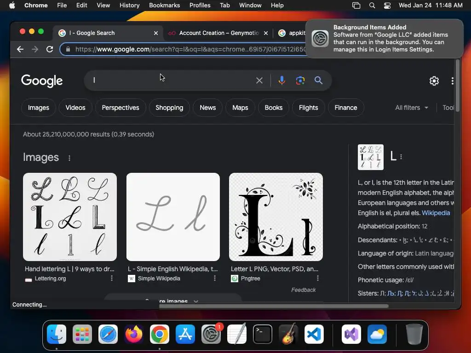Filter results by Finance
The height and width of the screenshot is (353, 471).
[x=346, y=108]
